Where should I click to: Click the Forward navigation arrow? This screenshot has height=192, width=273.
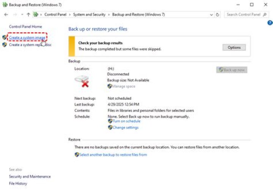tap(15, 15)
